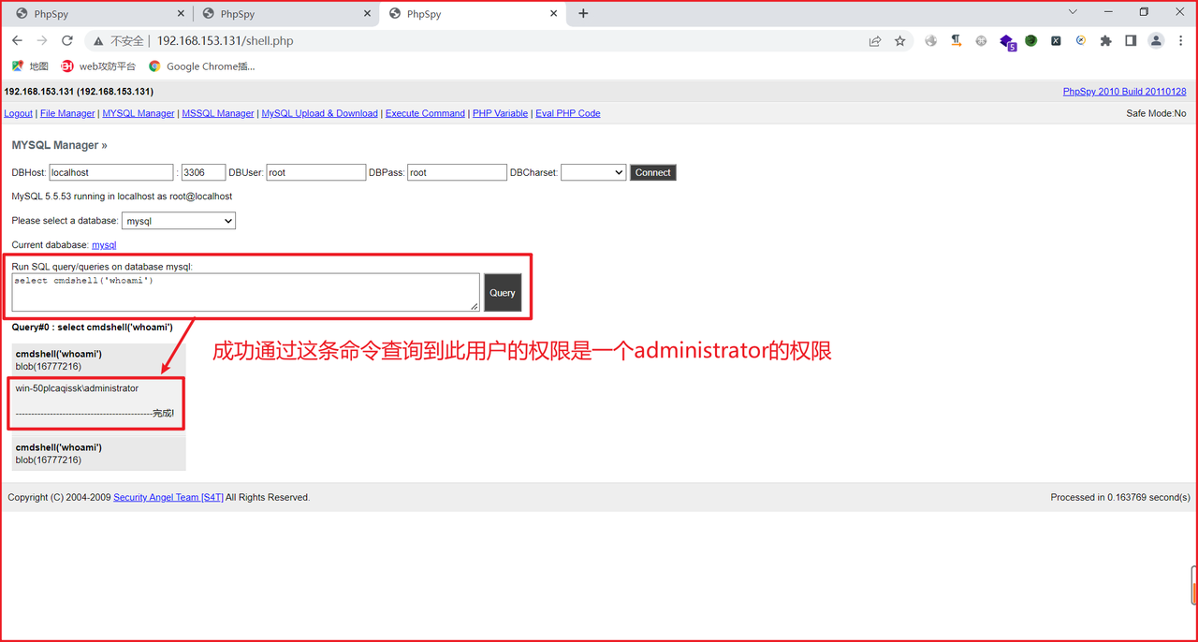The height and width of the screenshot is (642, 1198).
Task: Focus the port field showing 3306
Action: 204,172
